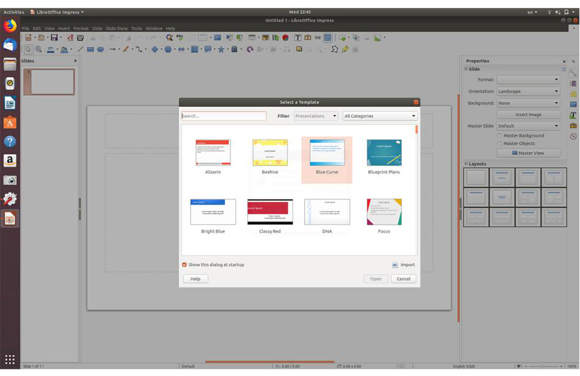
Task: Open the File menu
Action: click(x=26, y=29)
